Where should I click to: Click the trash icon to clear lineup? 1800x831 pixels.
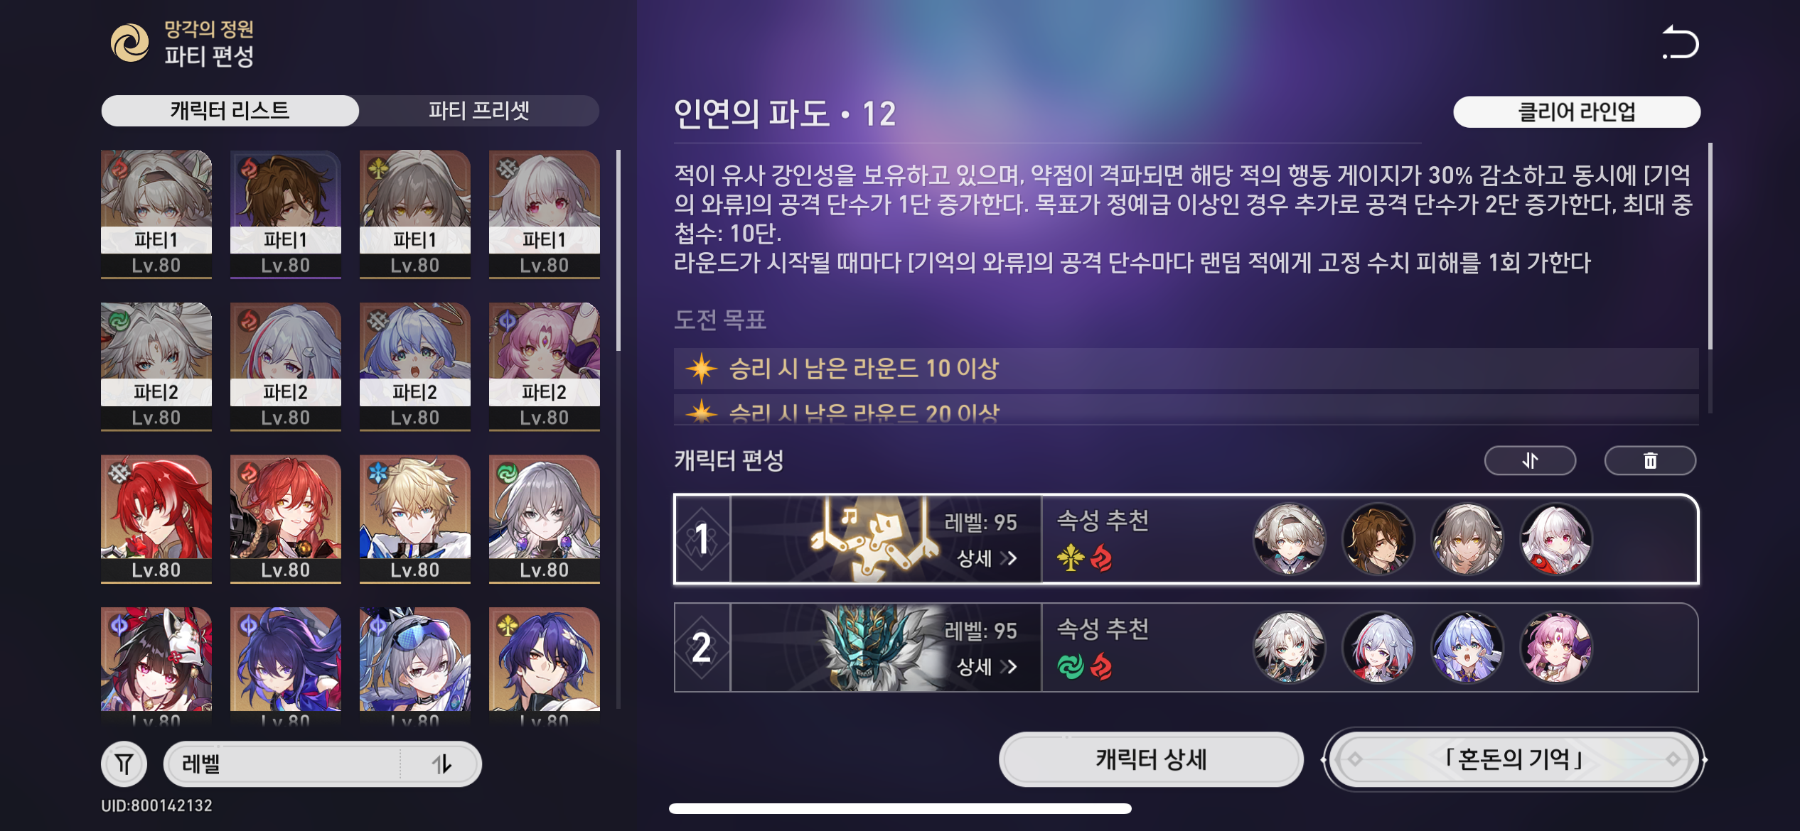1650,461
